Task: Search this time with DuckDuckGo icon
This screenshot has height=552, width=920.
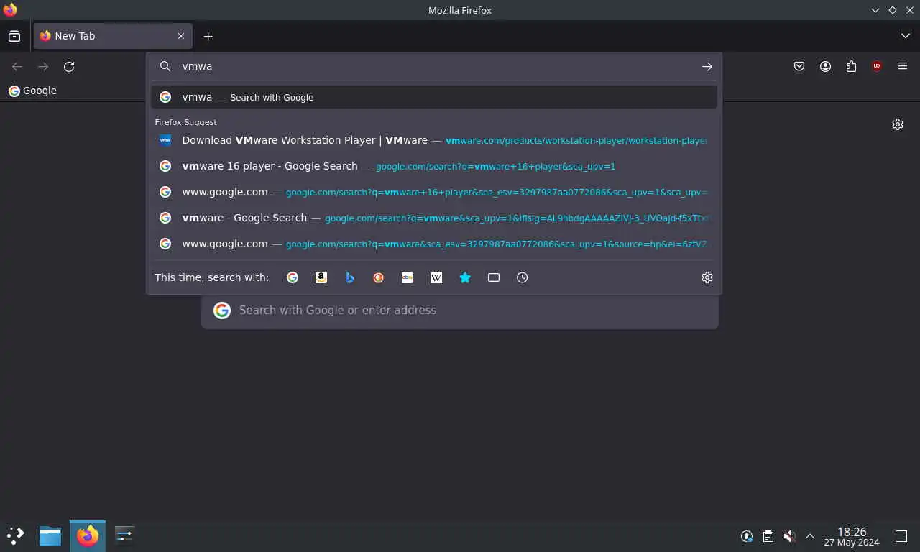Action: pos(379,277)
